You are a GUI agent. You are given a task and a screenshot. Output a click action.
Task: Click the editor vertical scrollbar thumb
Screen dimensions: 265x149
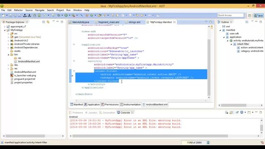[x=209, y=67]
